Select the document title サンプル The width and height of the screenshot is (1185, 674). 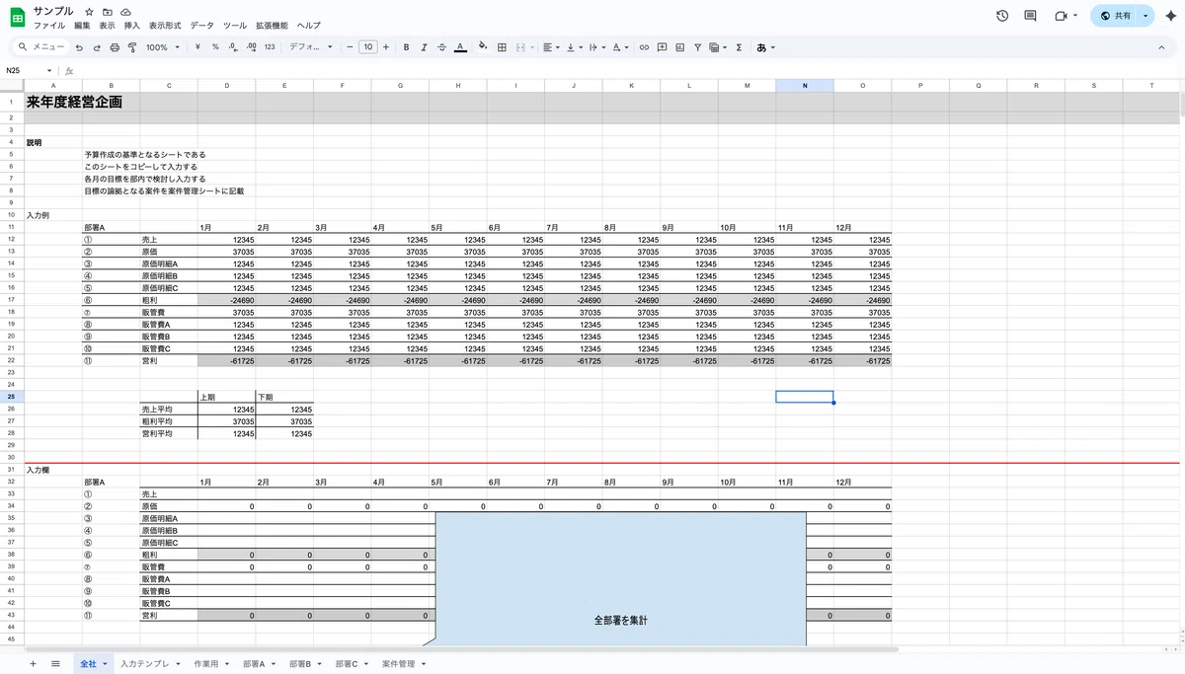point(53,10)
